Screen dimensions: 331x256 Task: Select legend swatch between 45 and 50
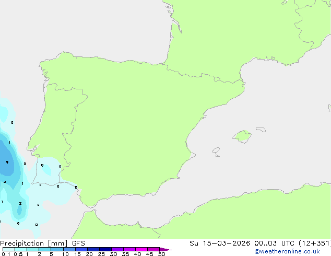pos(153,249)
